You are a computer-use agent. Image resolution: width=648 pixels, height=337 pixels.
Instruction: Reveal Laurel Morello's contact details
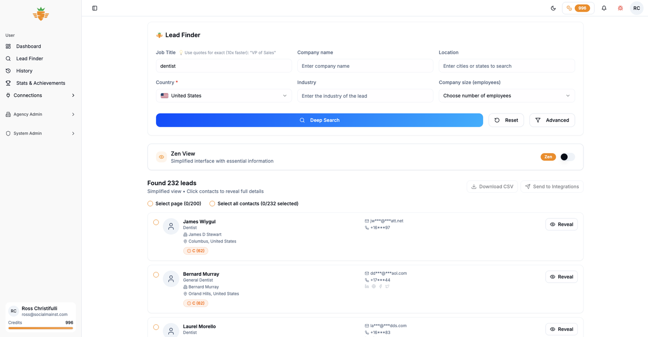click(561, 329)
